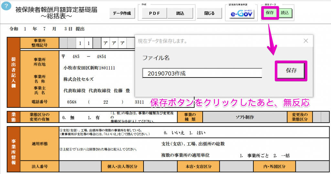The height and width of the screenshot is (174, 331).
Task: Click the green 保存 button in the toolbar
Action: [270, 13]
